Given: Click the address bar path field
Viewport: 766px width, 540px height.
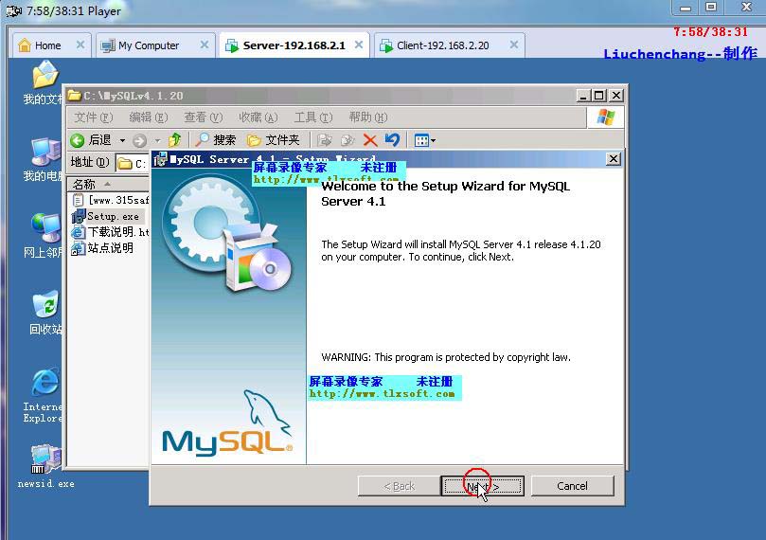Looking at the screenshot, I should click(x=132, y=163).
